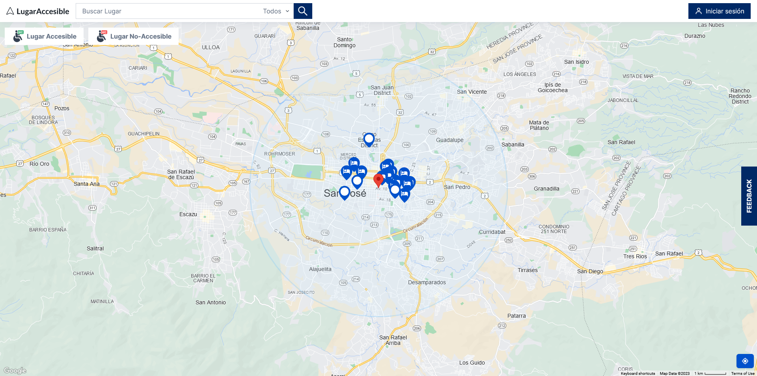The height and width of the screenshot is (376, 757).
Task: Click the Guadalupe place label on map
Action: (450, 140)
